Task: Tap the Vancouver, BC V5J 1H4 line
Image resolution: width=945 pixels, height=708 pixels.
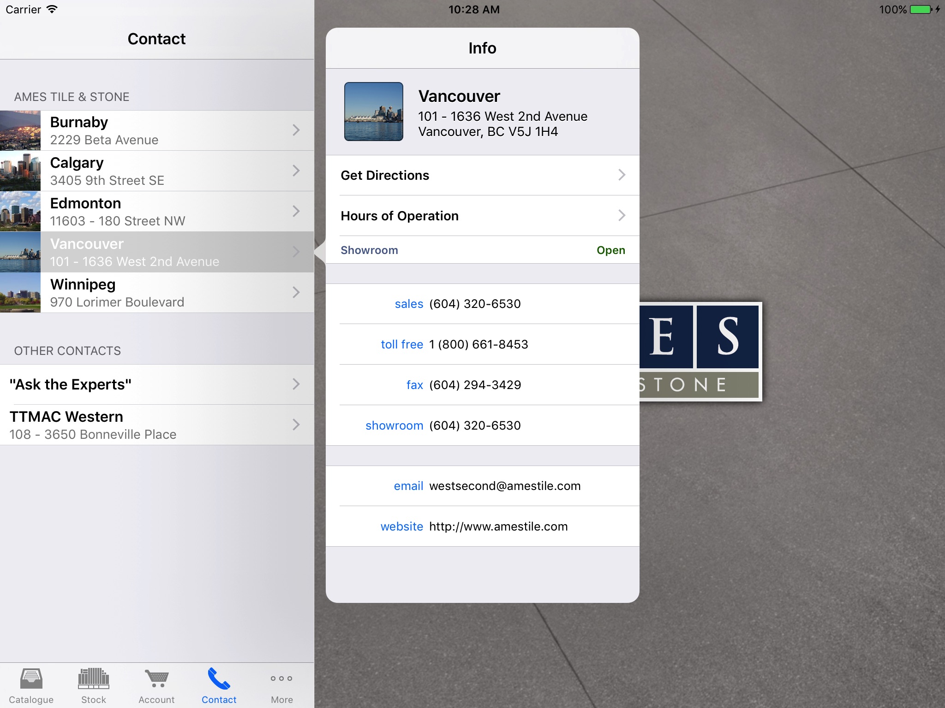Action: click(x=488, y=132)
